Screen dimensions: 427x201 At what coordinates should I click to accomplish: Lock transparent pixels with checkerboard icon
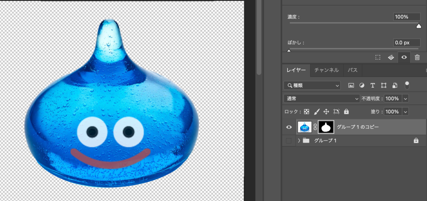coord(306,112)
